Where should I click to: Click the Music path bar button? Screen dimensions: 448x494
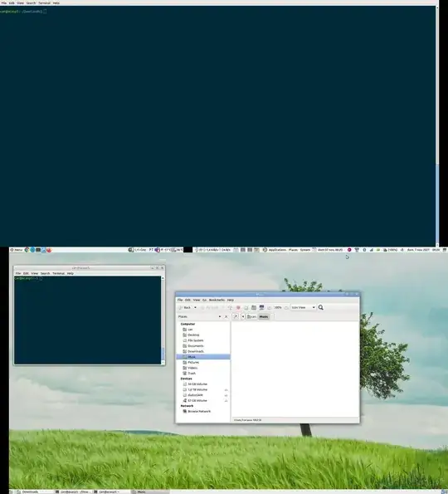[x=264, y=316]
